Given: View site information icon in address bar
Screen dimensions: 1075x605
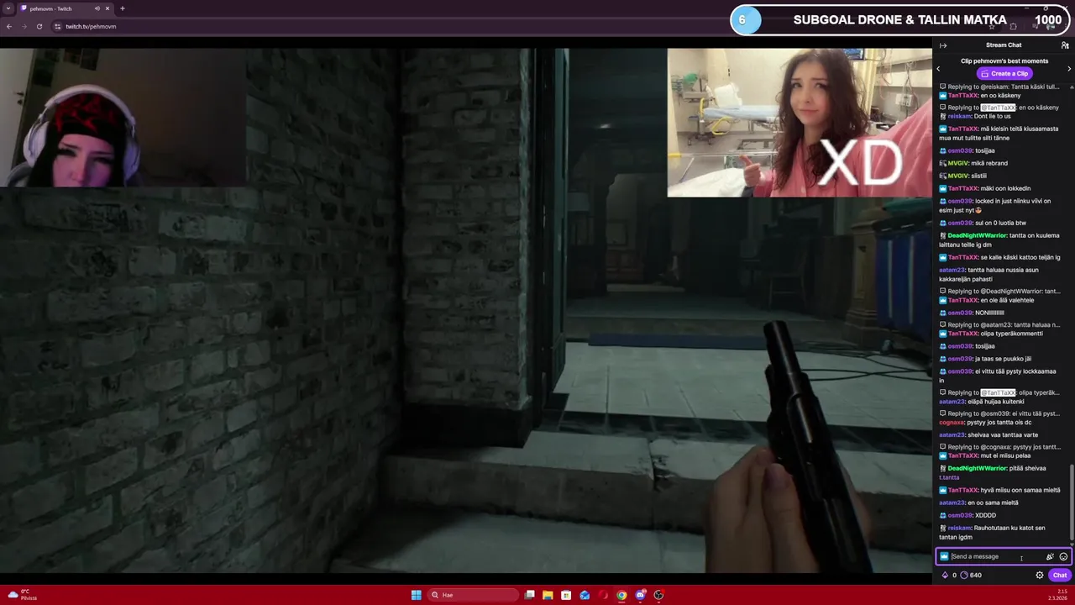Looking at the screenshot, I should point(57,26).
